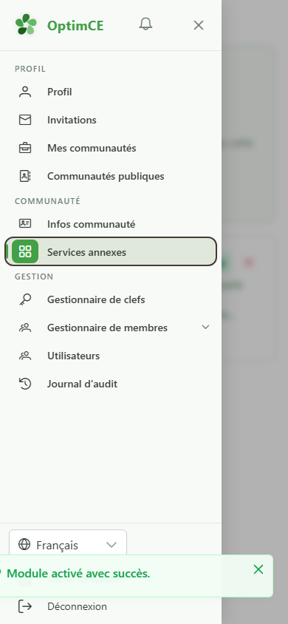Browse Communautés publiques

click(x=111, y=176)
